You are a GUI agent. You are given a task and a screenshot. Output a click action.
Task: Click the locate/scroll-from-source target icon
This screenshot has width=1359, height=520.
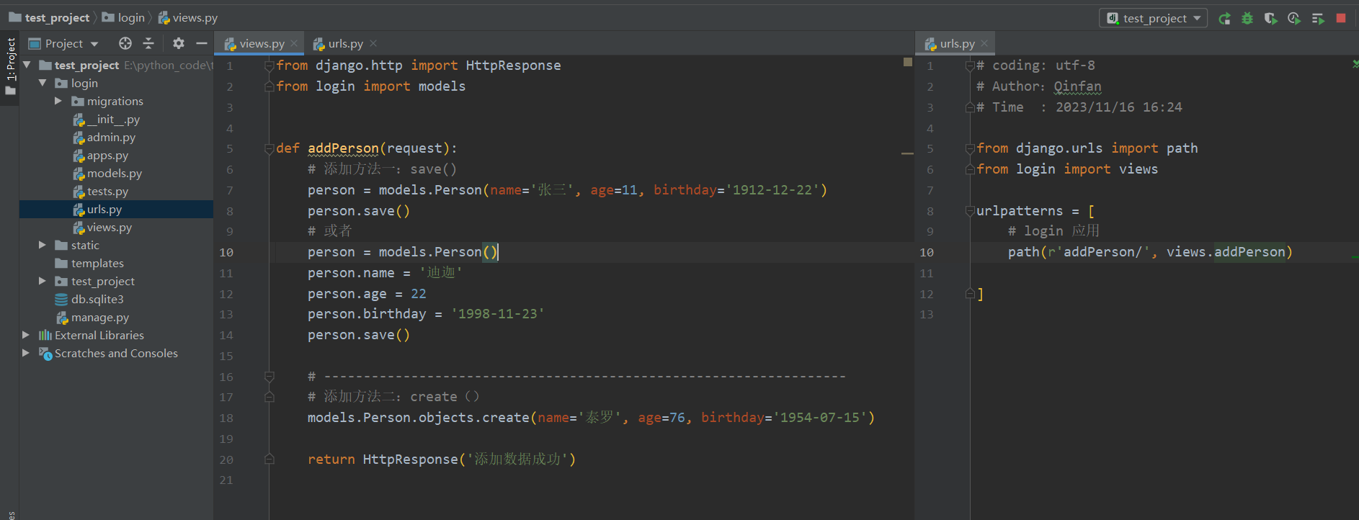[x=125, y=43]
